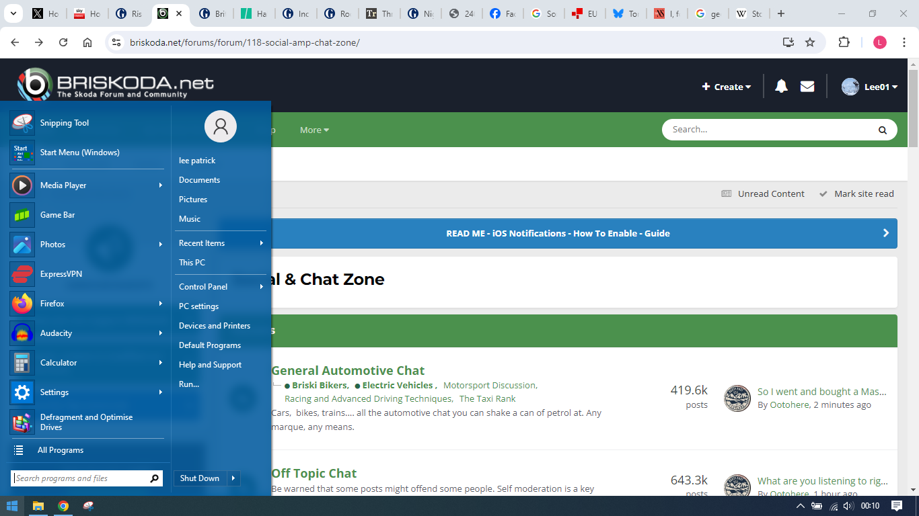The width and height of the screenshot is (919, 516).
Task: Open File Explorer from the taskbar
Action: (x=38, y=506)
